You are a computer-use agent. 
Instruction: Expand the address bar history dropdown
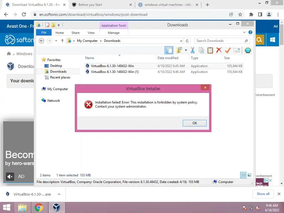point(181,41)
